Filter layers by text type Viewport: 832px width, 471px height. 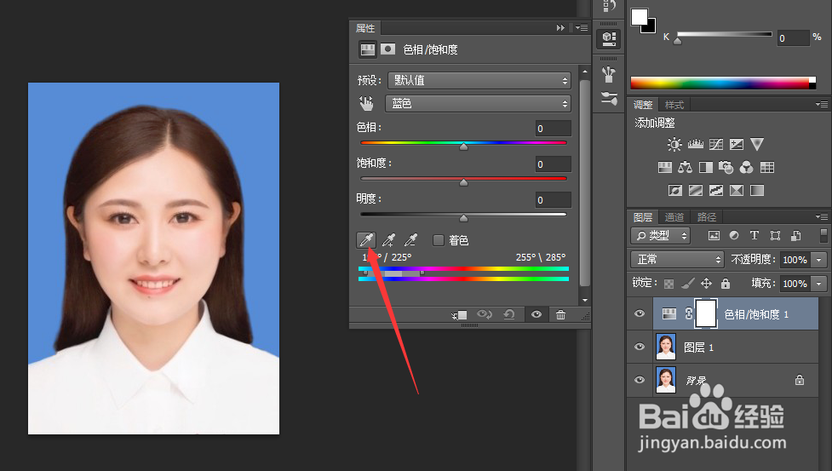(755, 235)
